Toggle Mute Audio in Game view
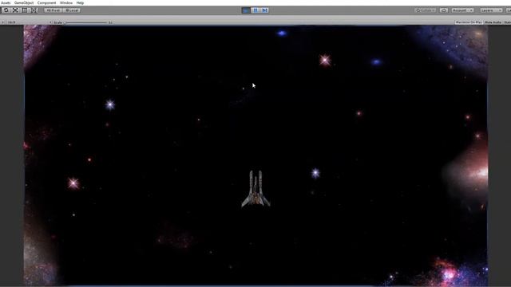Viewport: 511px width, 287px height. tap(493, 22)
